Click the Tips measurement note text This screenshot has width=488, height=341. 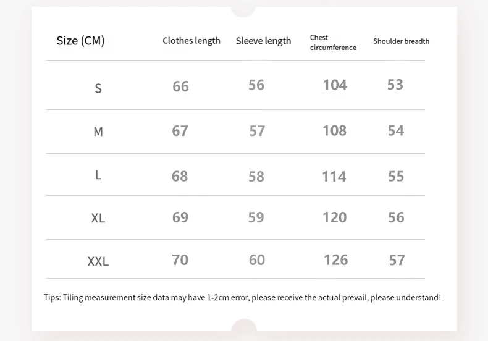click(242, 298)
